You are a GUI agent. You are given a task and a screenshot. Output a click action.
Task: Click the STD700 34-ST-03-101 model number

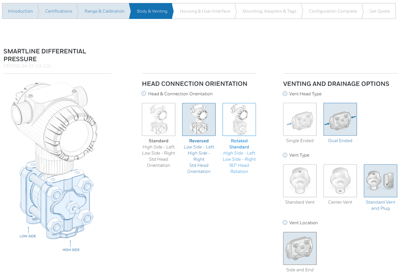pyautogui.click(x=27, y=66)
